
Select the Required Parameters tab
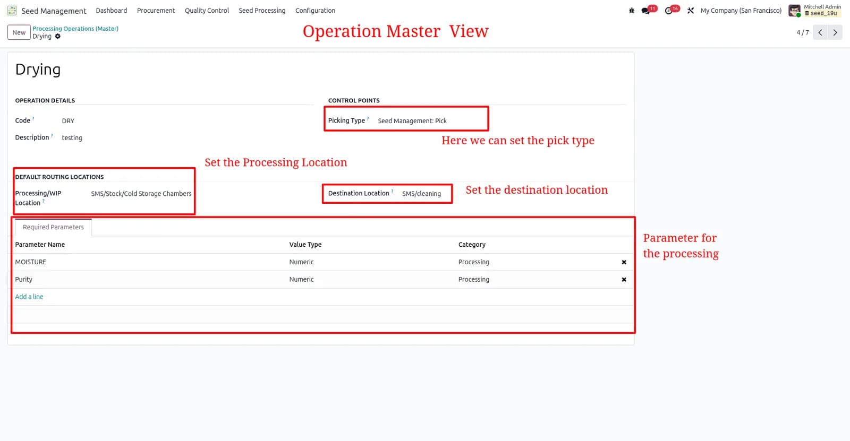pos(53,227)
